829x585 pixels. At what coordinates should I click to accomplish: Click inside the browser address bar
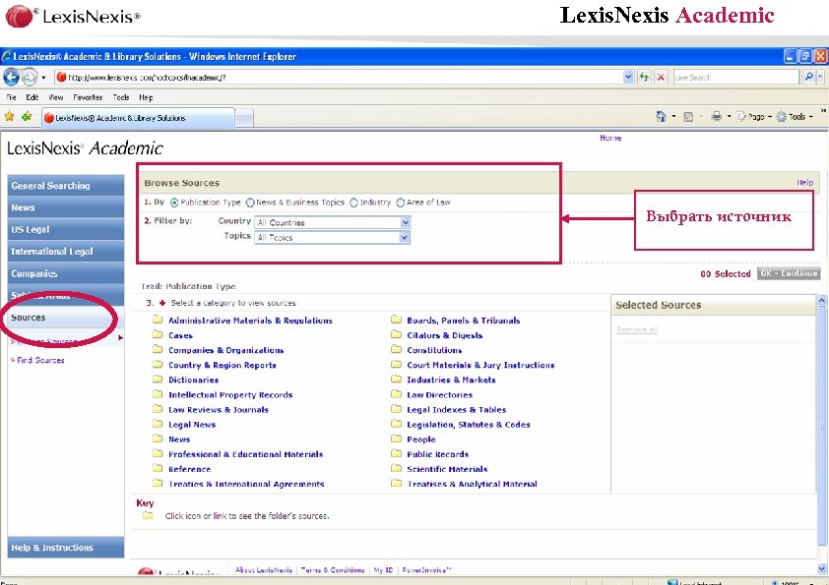pos(295,76)
